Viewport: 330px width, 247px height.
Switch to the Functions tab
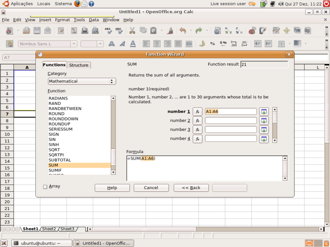coord(54,65)
